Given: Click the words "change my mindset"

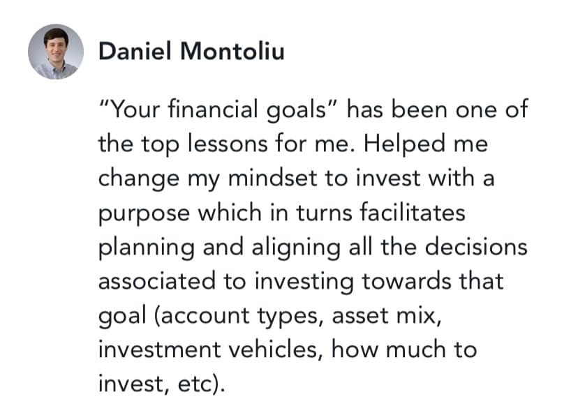Looking at the screenshot, I should (191, 178).
